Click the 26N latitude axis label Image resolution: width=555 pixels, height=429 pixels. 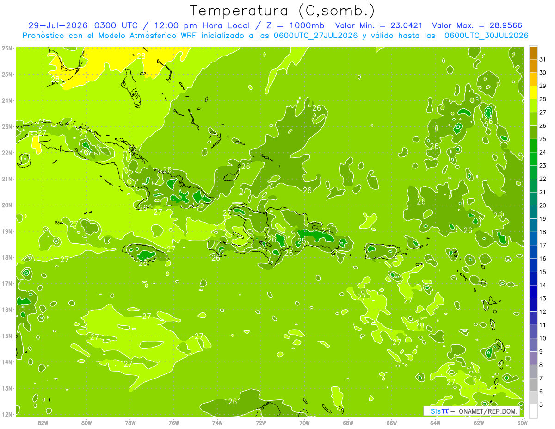tap(7, 48)
